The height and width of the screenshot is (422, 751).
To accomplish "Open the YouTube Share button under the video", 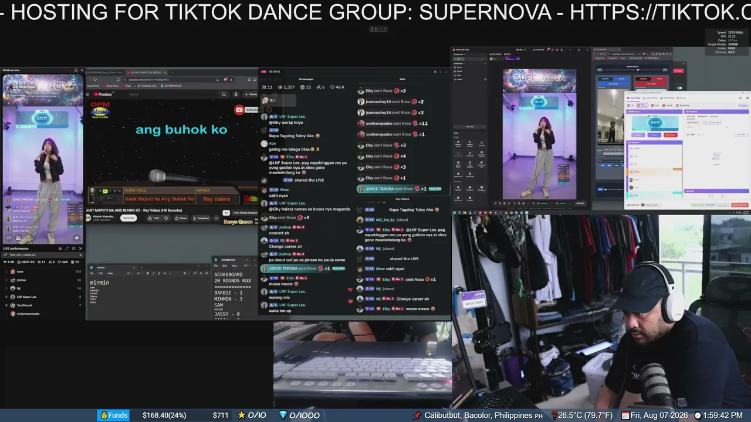I will pos(181,218).
